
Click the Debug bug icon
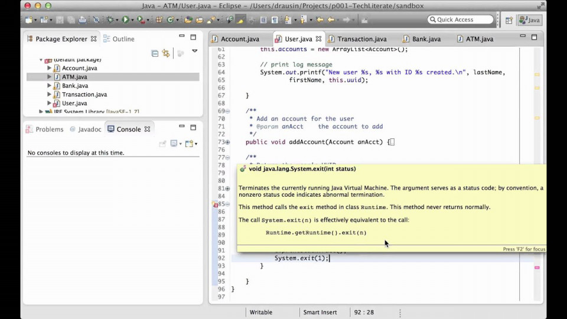point(110,19)
